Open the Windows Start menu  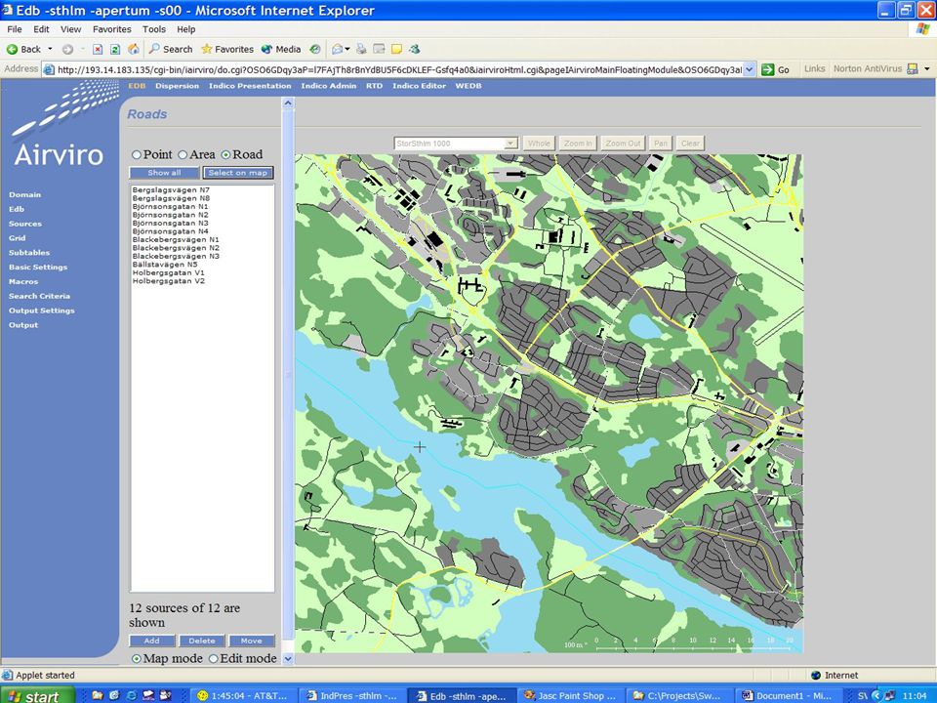(x=36, y=695)
